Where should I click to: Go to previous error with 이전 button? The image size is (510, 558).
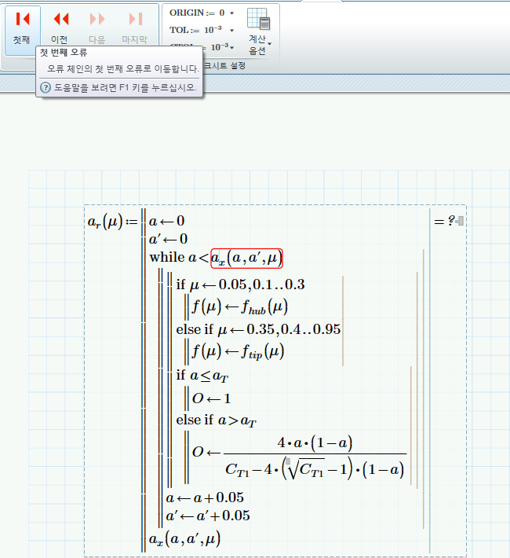[x=60, y=28]
